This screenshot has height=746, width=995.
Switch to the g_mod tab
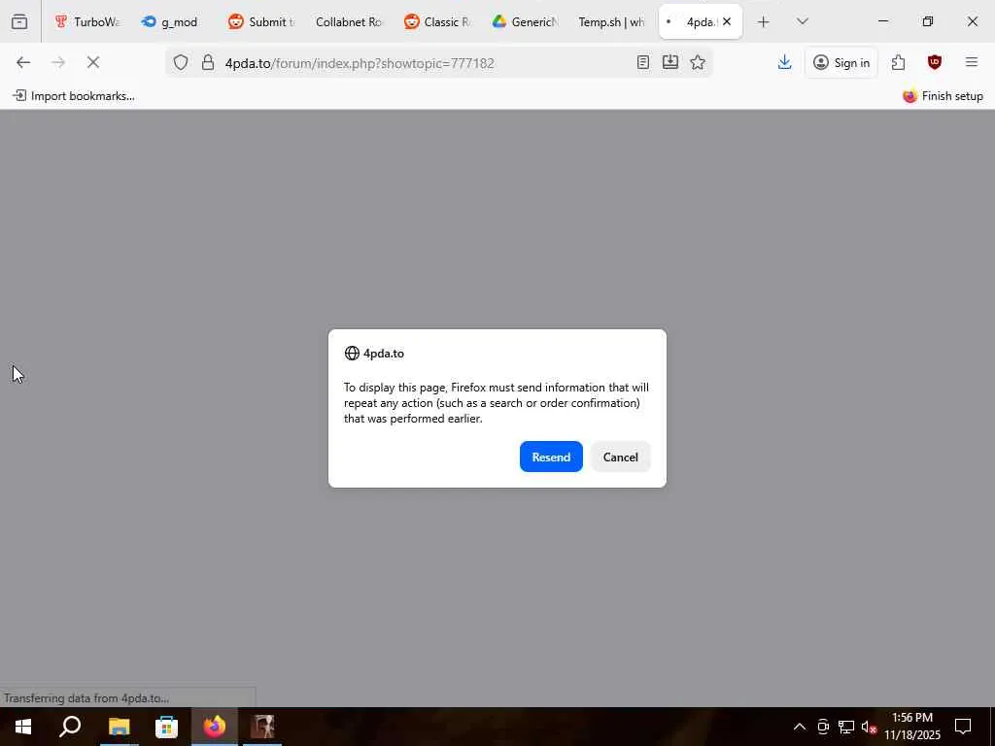tap(171, 21)
